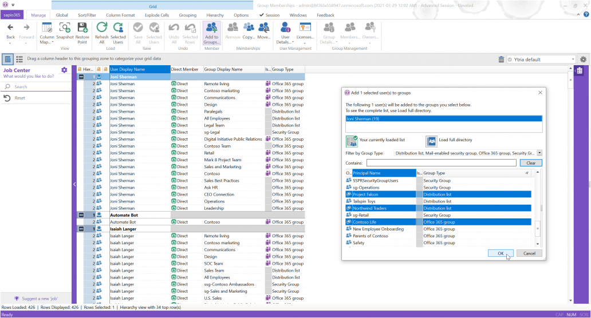Collapse the Automate Bot group row
591x318 pixels.
point(81,215)
